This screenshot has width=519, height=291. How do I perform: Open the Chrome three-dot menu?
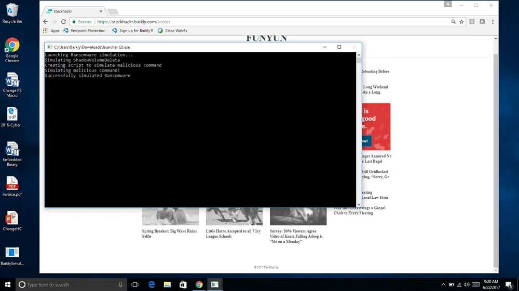(x=493, y=22)
